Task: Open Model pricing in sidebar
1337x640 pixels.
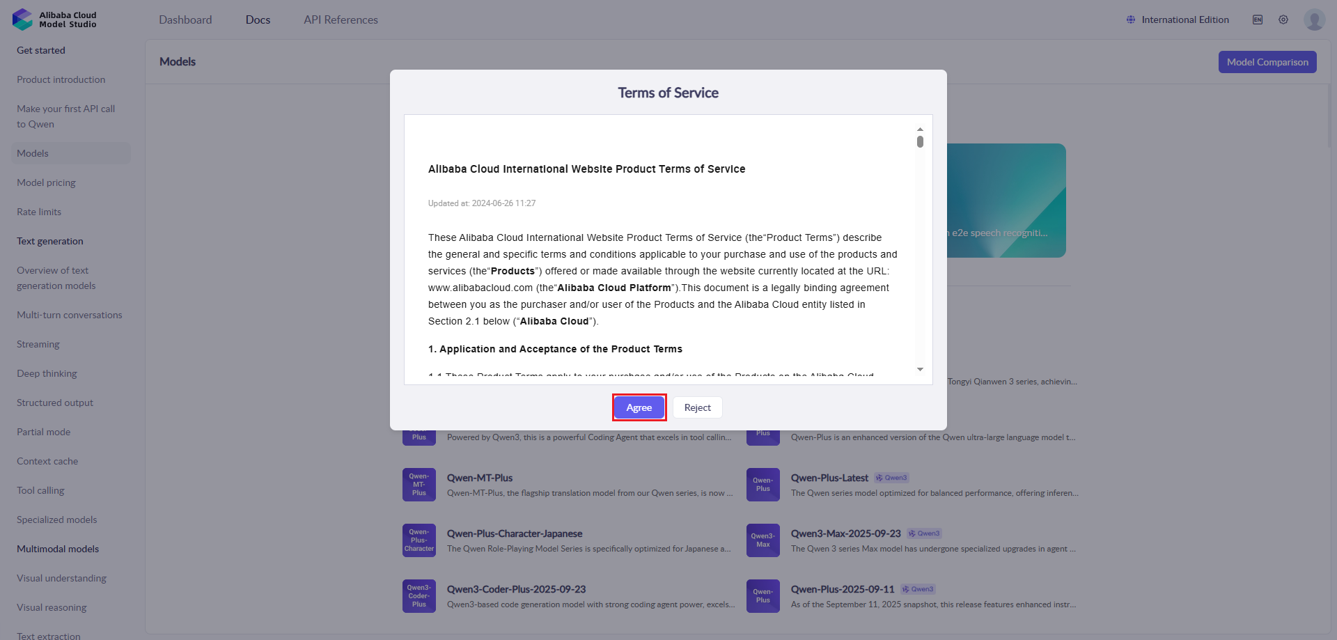Action: 47,182
